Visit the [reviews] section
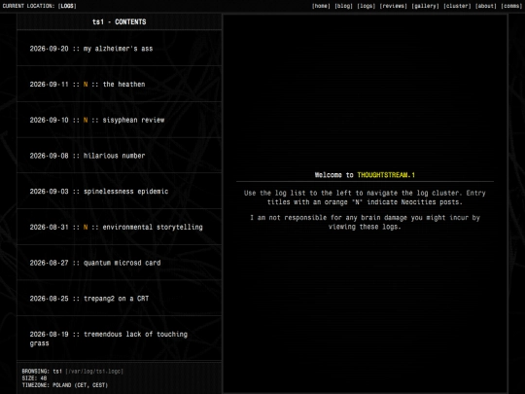 pyautogui.click(x=394, y=6)
